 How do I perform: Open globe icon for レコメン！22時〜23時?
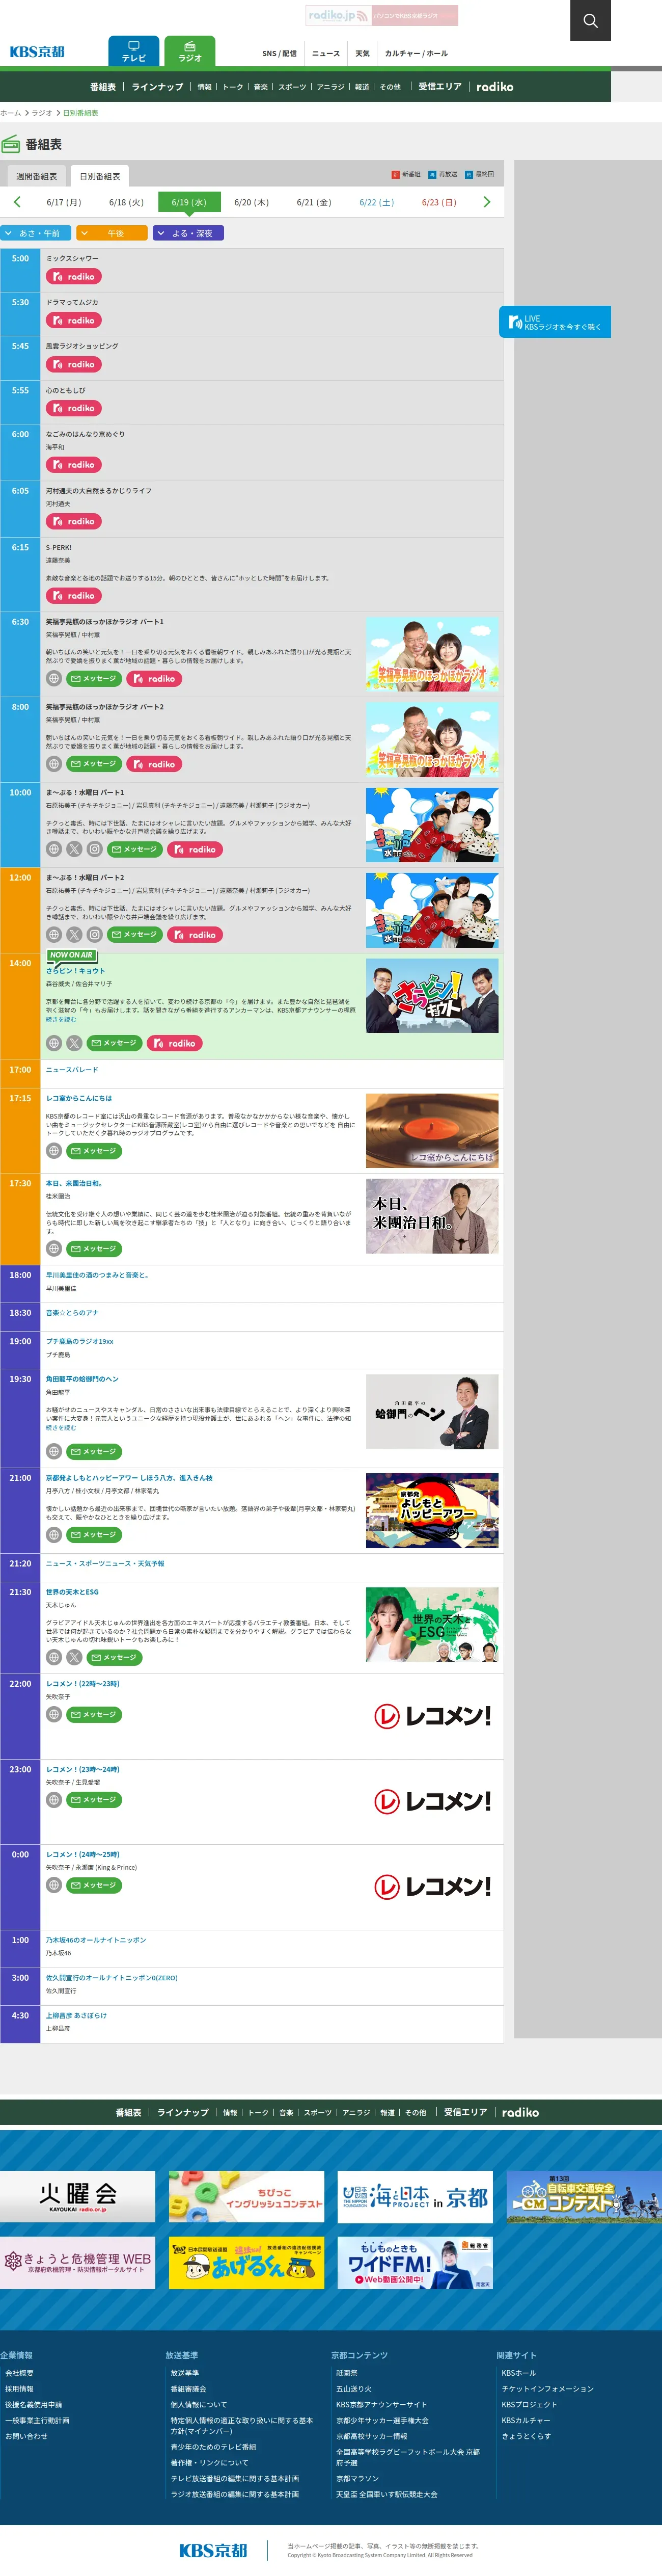pyautogui.click(x=54, y=1714)
